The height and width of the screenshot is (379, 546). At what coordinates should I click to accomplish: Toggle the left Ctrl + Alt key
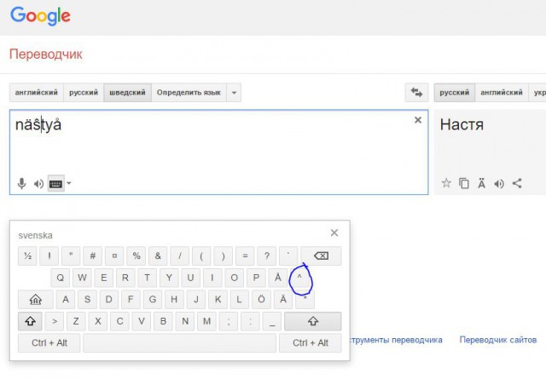pyautogui.click(x=49, y=343)
